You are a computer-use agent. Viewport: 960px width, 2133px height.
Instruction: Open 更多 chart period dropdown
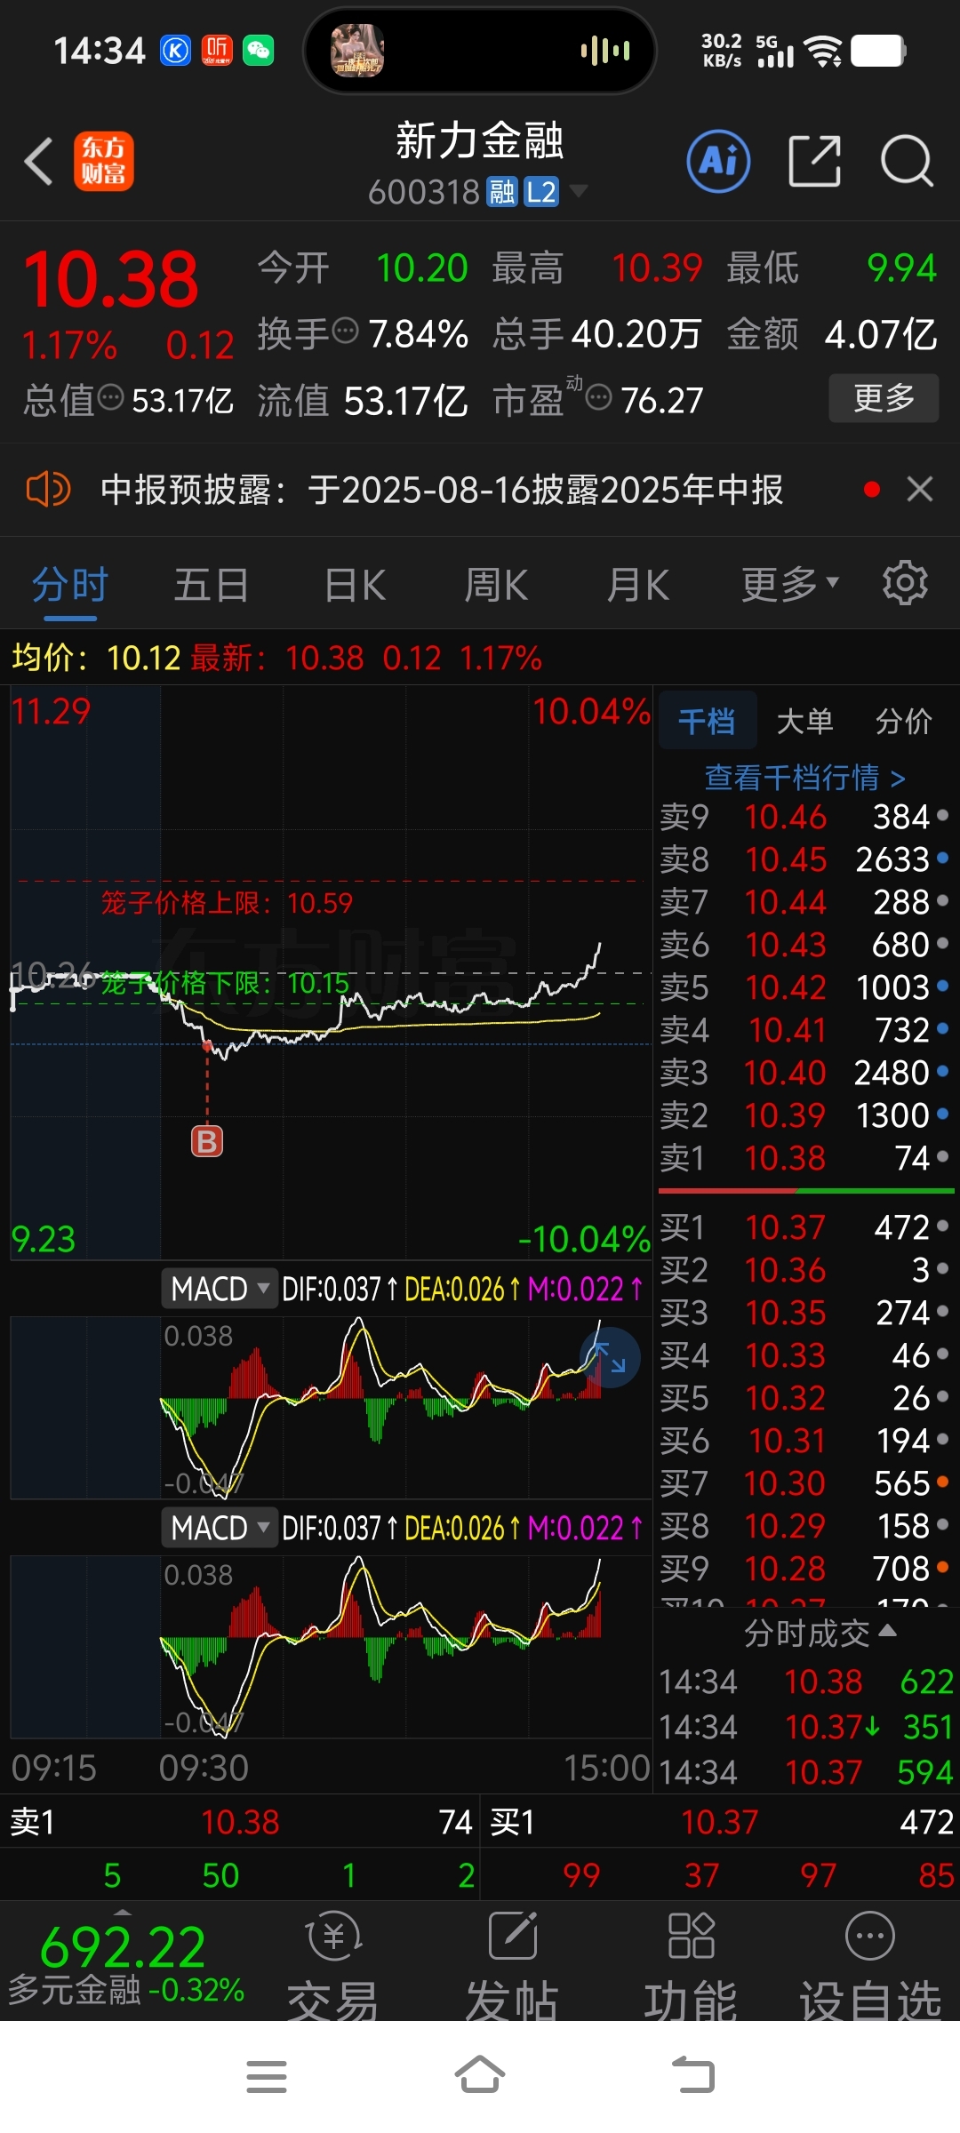[x=790, y=584]
